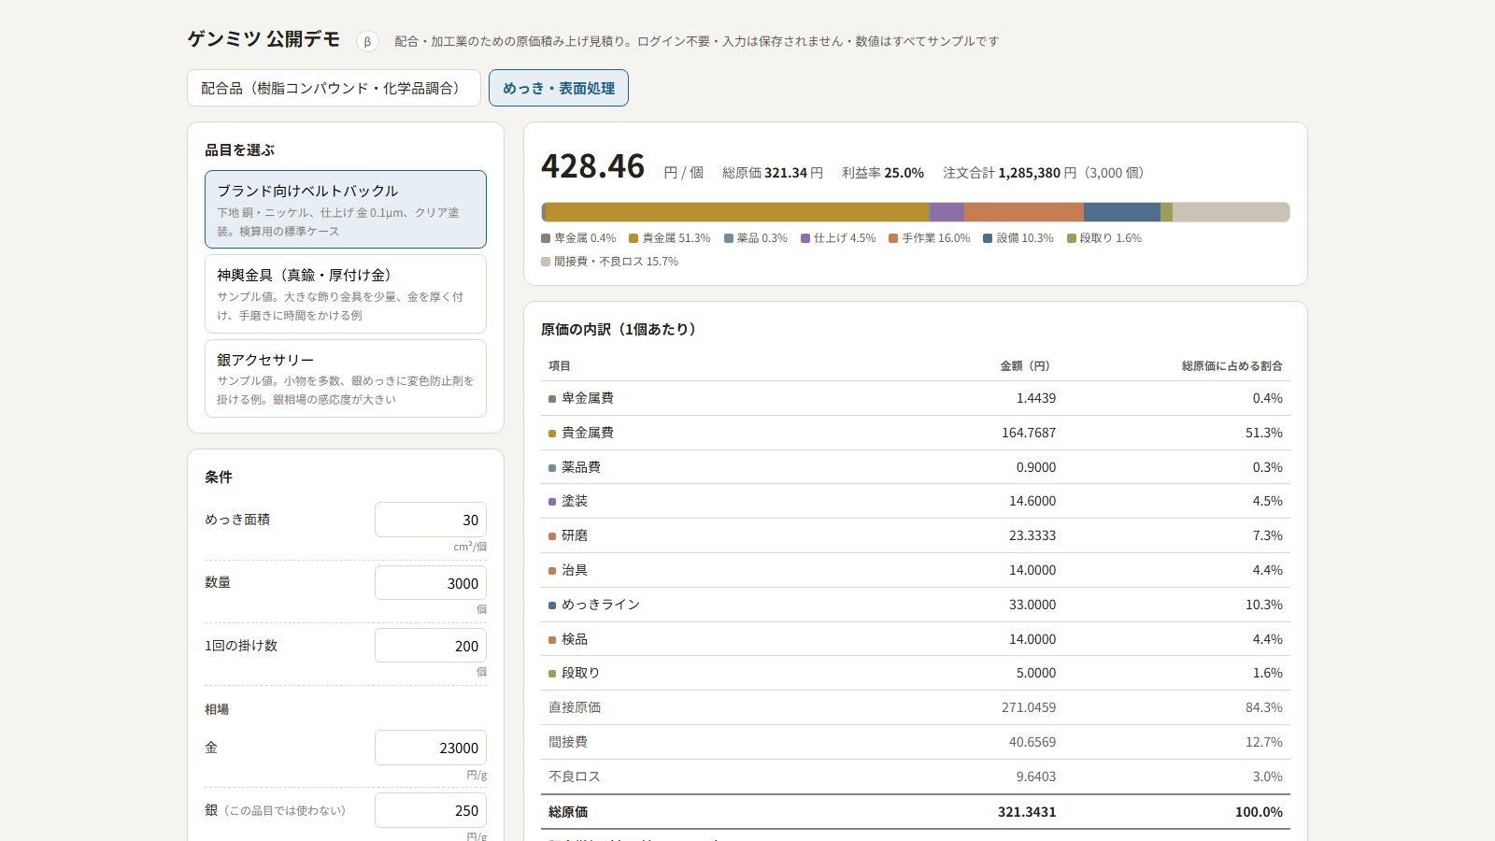Click the 設備 10.3% legend entry
1495x841 pixels.
(1018, 238)
